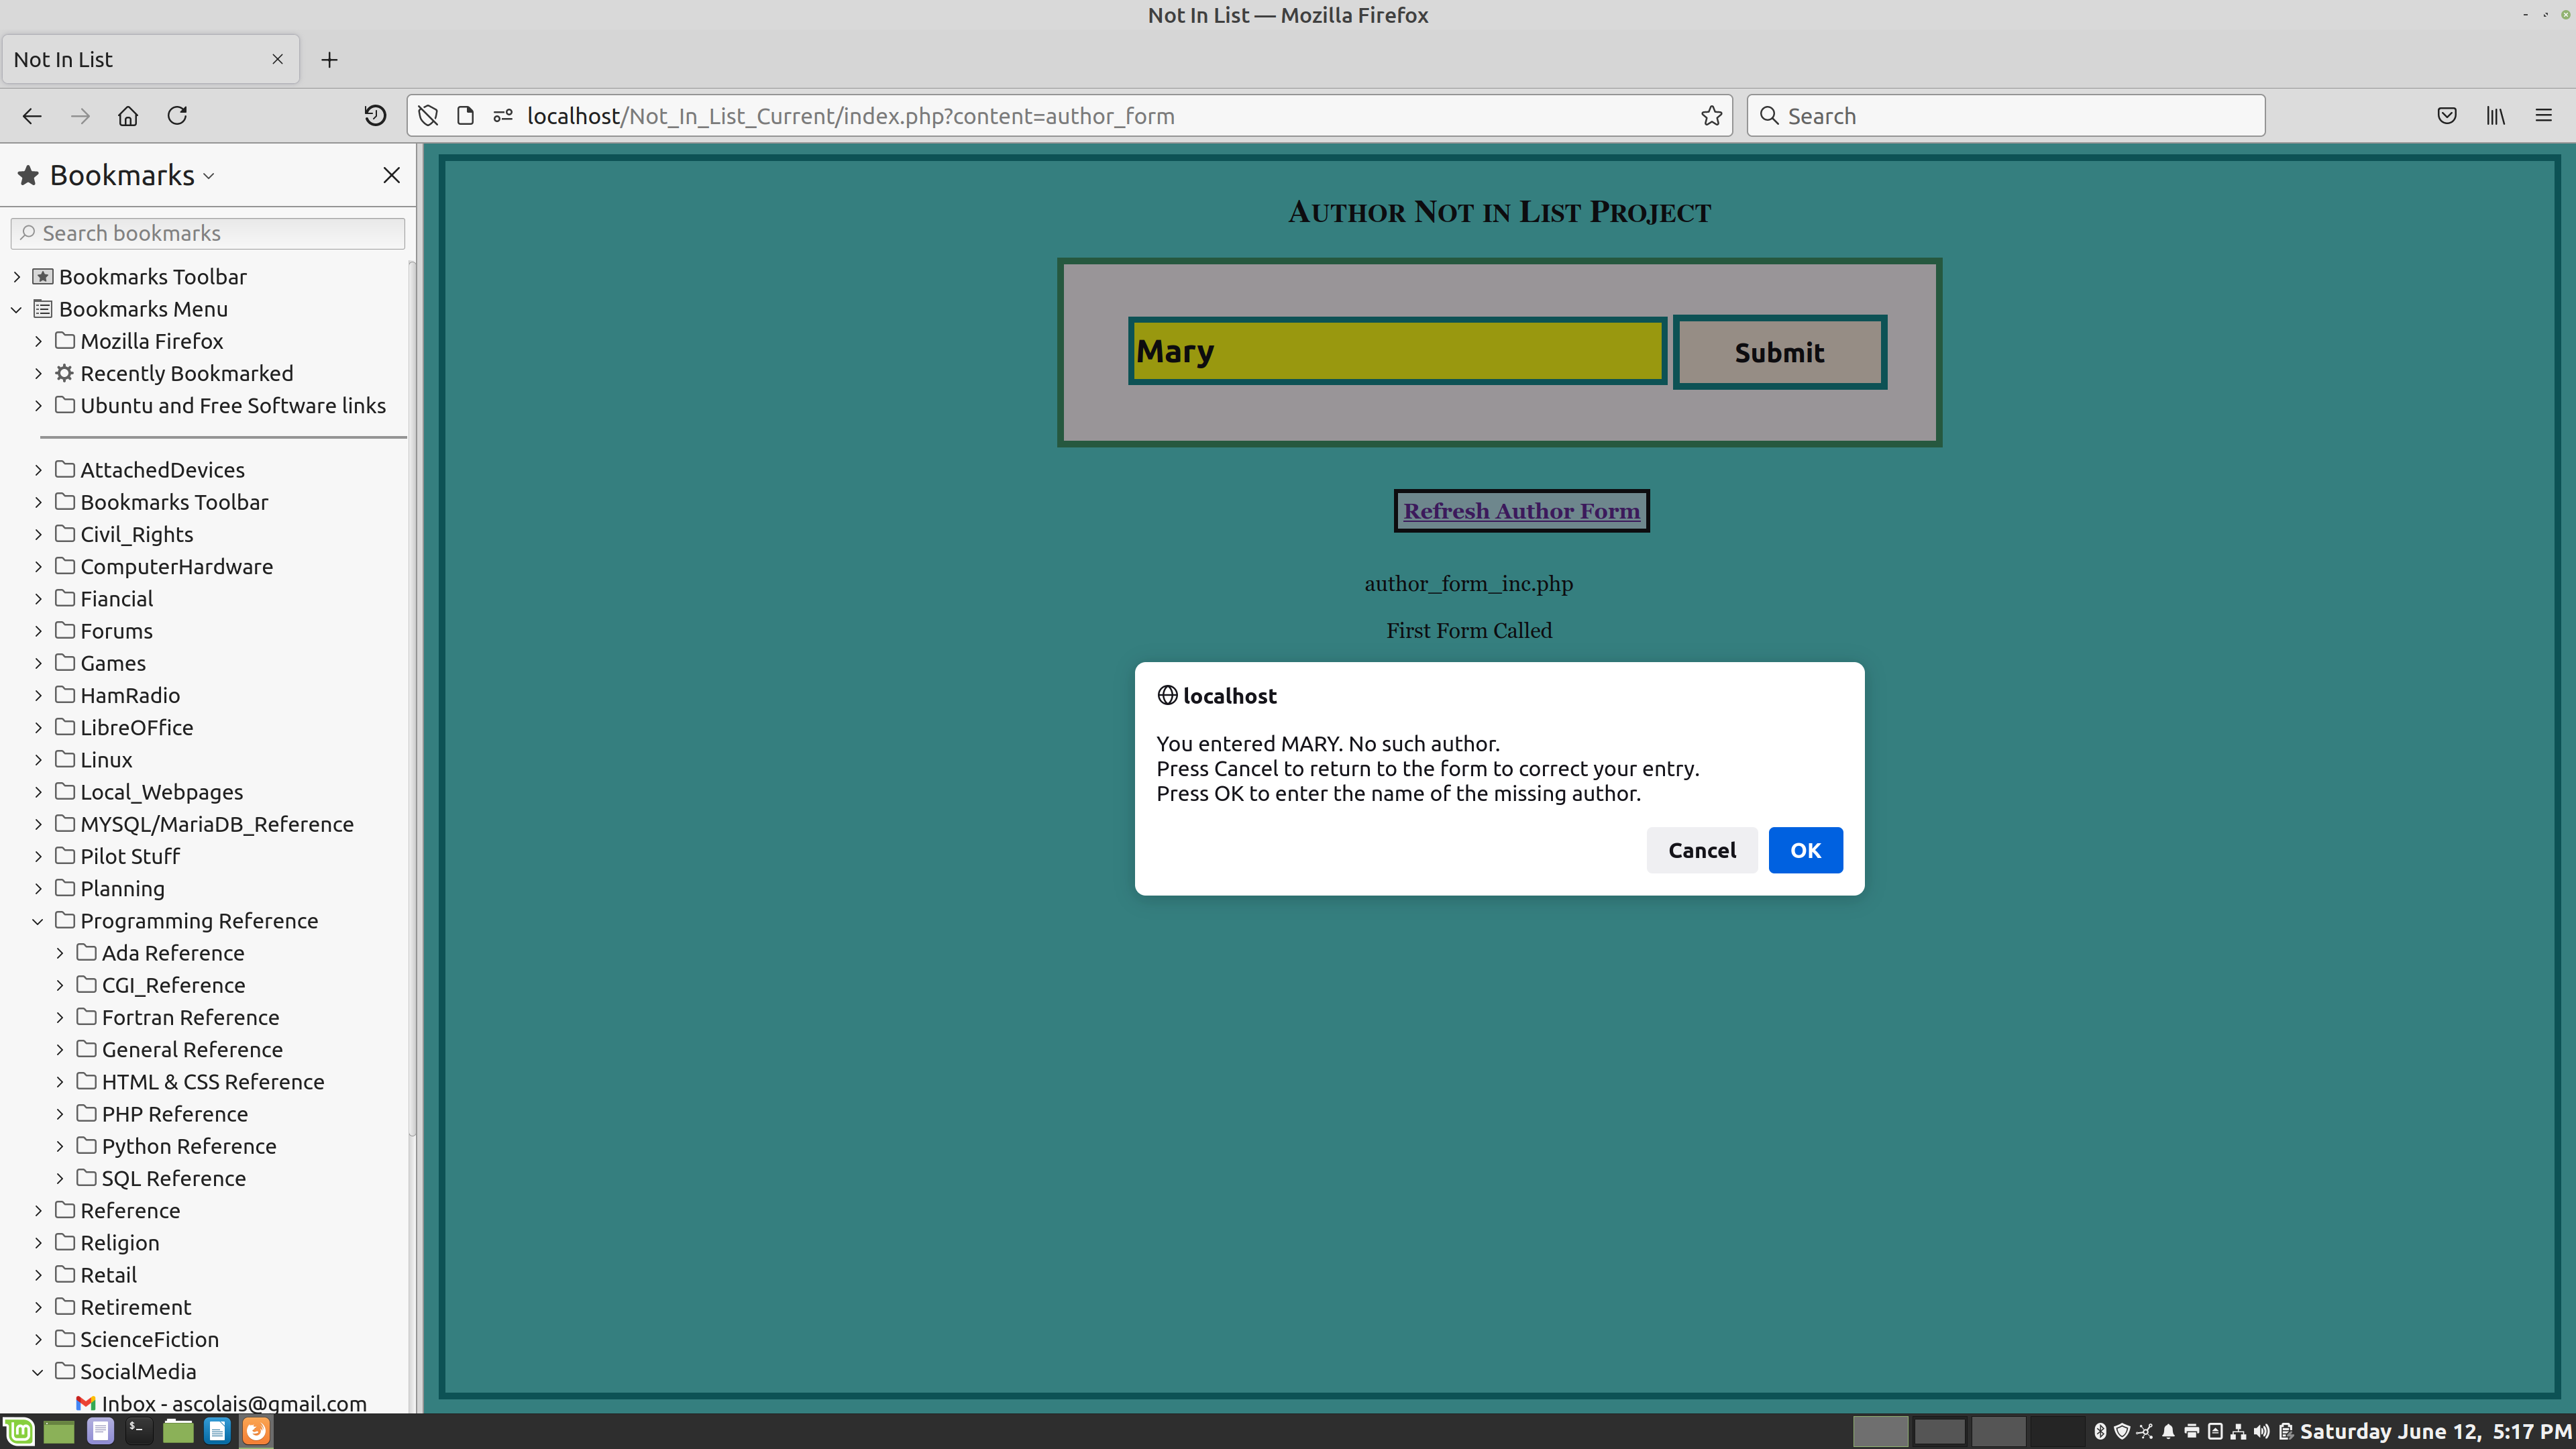Open a new tab with plus button
The height and width of the screenshot is (1449, 2576).
329,60
